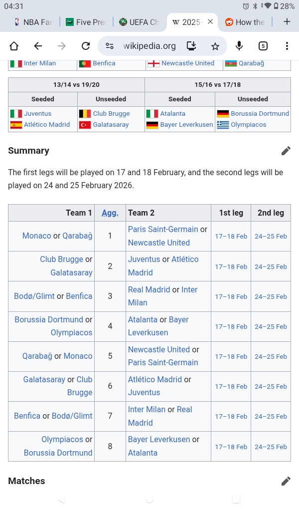Image resolution: width=299 pixels, height=511 pixels.
Task: Open a new tab with plus button
Action: [287, 22]
